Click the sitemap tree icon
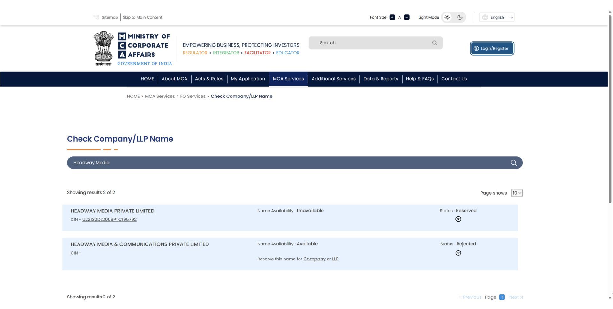 pos(96,17)
